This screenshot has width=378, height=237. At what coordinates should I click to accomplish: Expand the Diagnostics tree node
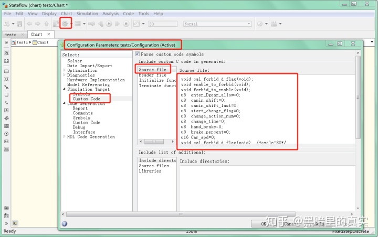pos(65,75)
